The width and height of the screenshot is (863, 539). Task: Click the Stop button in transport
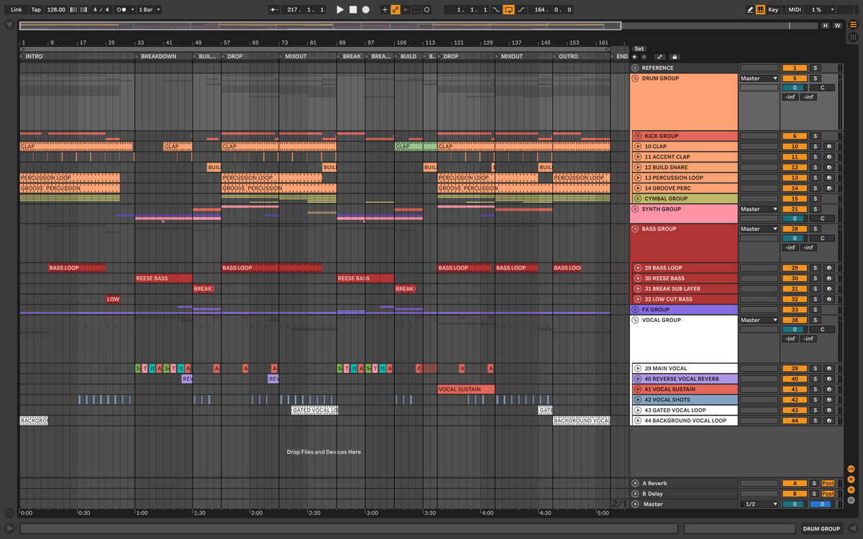[x=353, y=10]
